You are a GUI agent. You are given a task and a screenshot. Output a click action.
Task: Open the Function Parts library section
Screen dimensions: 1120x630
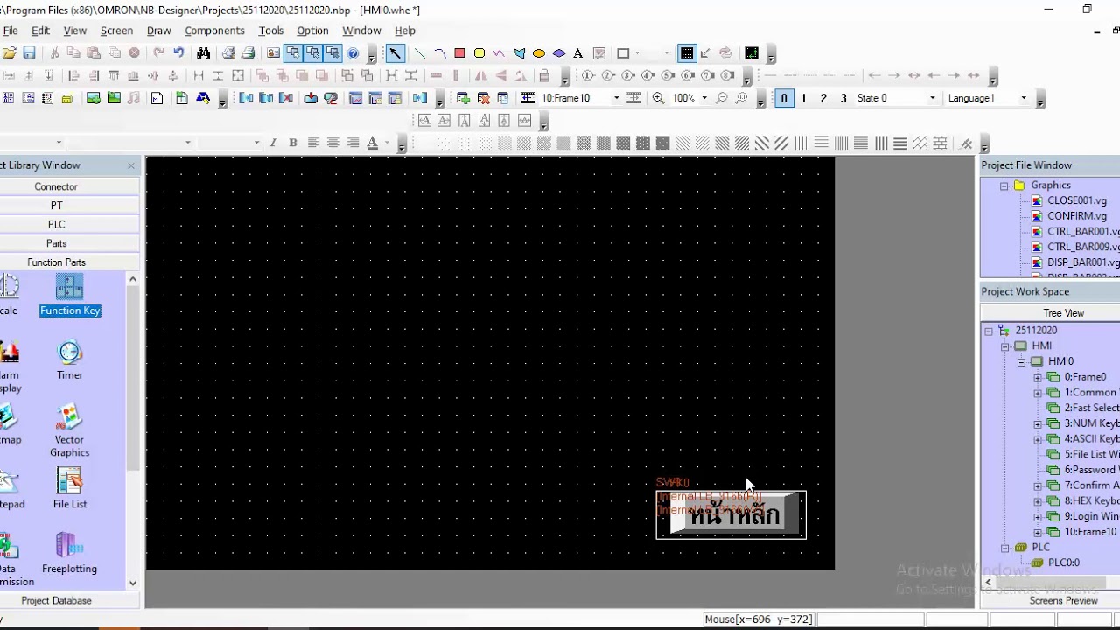pyautogui.click(x=56, y=262)
